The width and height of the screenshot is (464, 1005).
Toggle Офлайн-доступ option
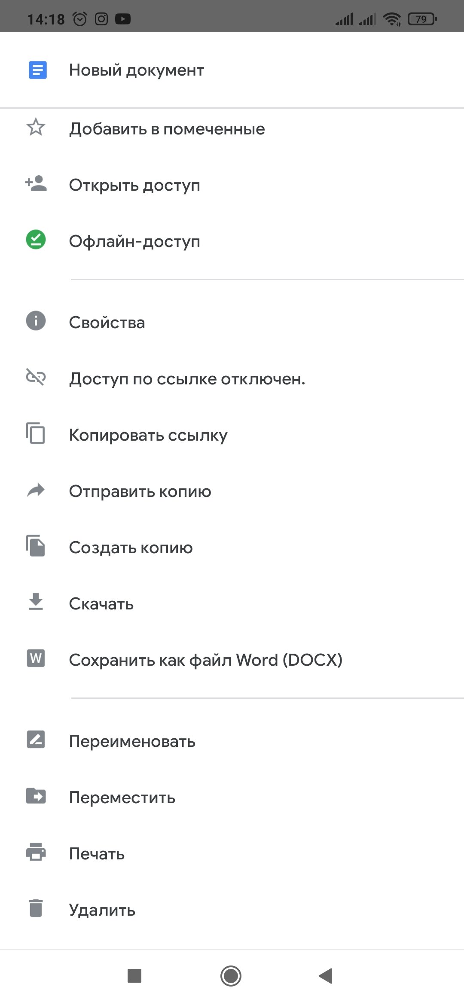[x=232, y=241]
